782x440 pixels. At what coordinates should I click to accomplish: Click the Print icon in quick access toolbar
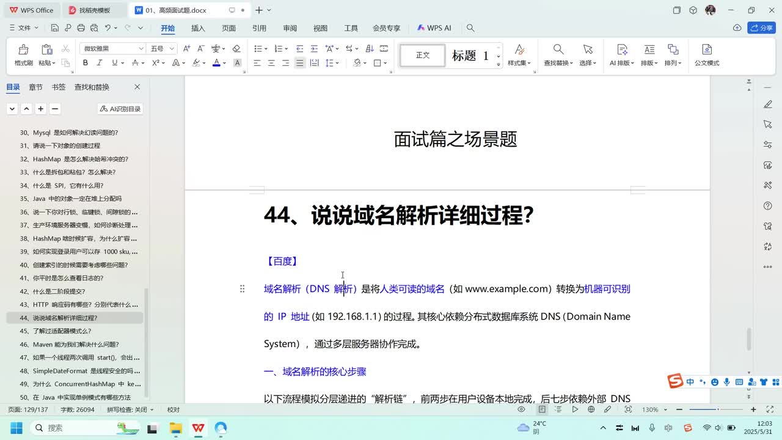pyautogui.click(x=81, y=28)
